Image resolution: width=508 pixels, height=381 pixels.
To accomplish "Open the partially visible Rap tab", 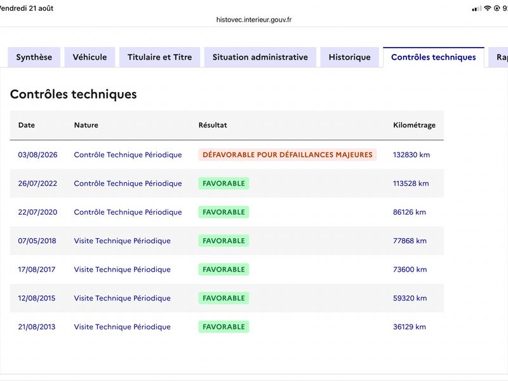I will point(498,57).
